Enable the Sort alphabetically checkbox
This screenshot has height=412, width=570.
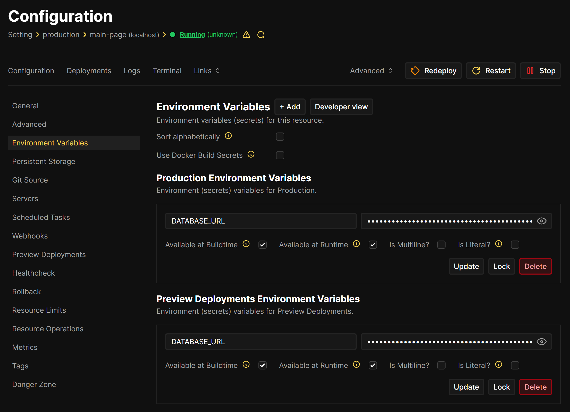(280, 137)
